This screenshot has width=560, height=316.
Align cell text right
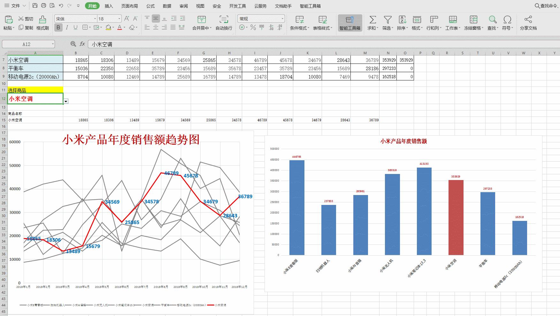(x=164, y=27)
